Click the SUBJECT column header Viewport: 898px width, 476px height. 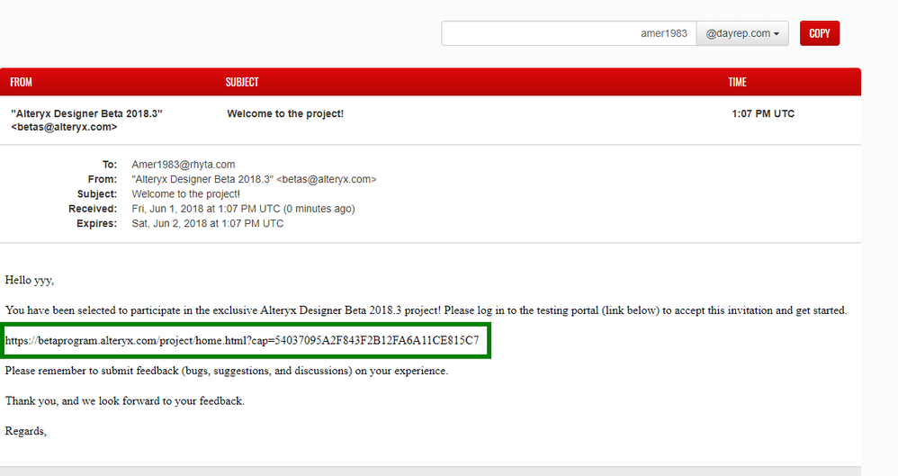point(242,82)
